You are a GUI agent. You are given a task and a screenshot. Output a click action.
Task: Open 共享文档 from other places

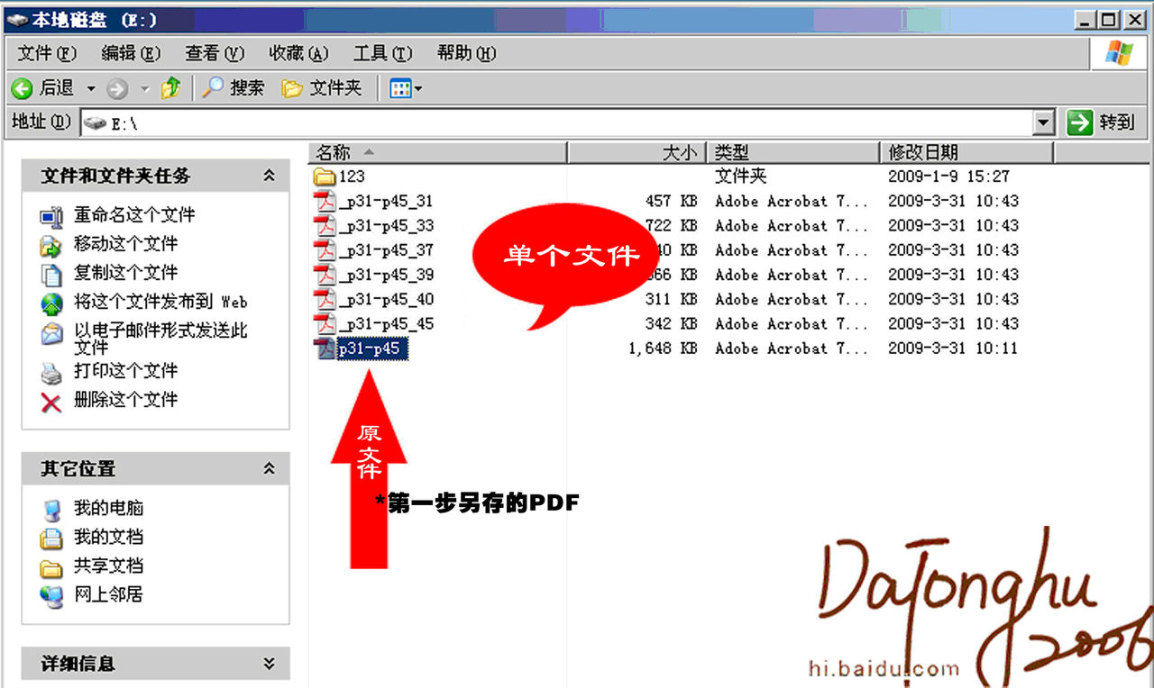click(x=108, y=566)
